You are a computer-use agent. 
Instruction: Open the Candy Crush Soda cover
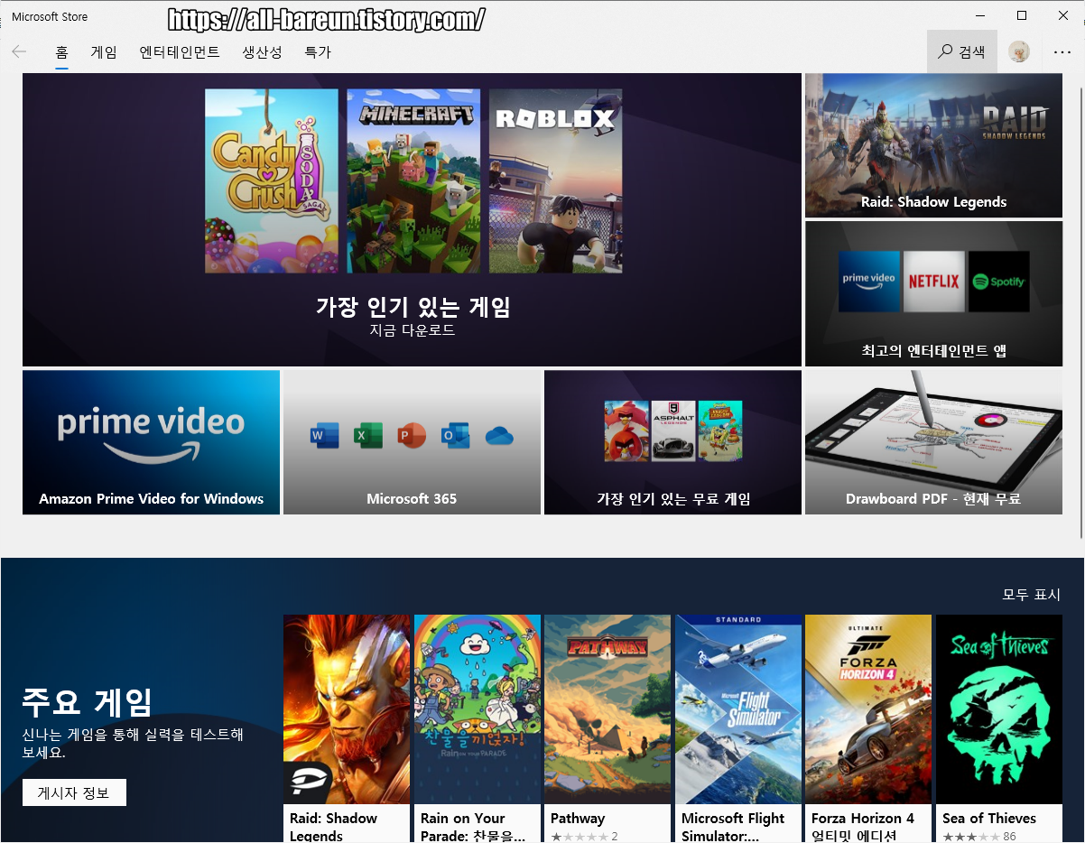click(272, 181)
